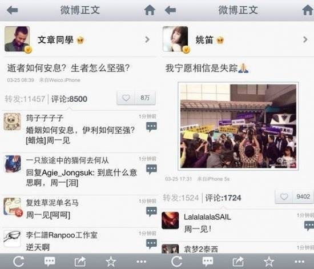Go home via left screen house icon
The image size is (314, 269).
click(150, 10)
